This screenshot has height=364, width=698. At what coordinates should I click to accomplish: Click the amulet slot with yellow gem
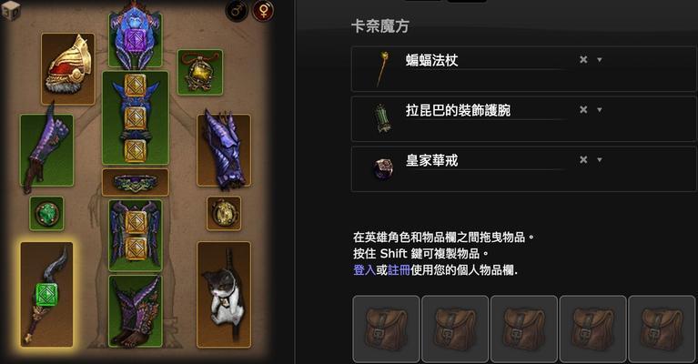[200, 72]
